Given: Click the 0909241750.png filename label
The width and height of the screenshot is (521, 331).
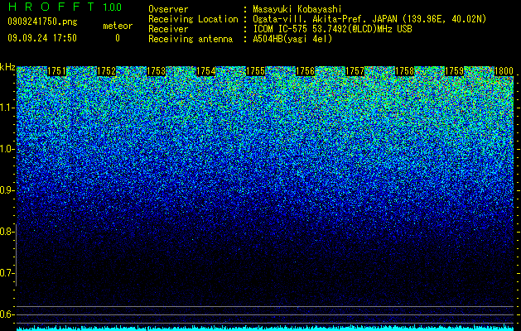Looking at the screenshot, I should [42, 22].
